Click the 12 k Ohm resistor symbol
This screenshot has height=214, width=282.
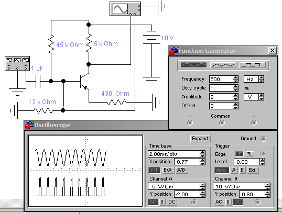(x=43, y=110)
